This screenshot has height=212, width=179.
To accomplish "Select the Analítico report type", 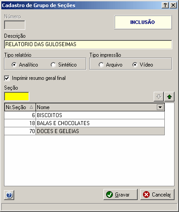I will tap(14, 65).
